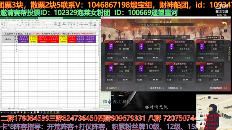Open the CASC百家 purple team banner
This screenshot has height=130, width=232.
(111, 47)
